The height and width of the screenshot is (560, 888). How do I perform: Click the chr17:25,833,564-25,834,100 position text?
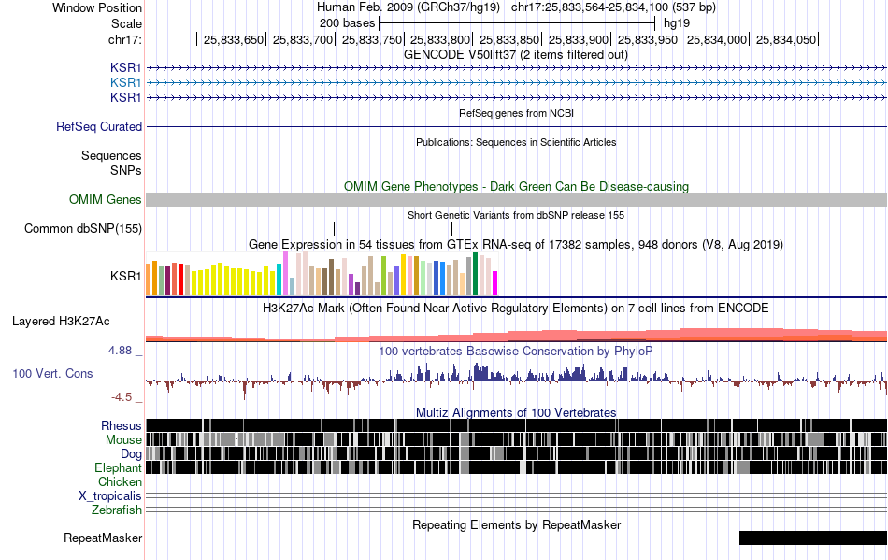click(x=590, y=7)
